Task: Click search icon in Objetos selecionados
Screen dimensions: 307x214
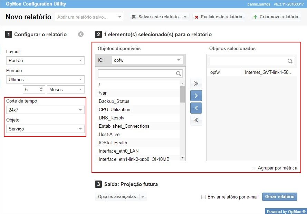Action: click(x=290, y=61)
